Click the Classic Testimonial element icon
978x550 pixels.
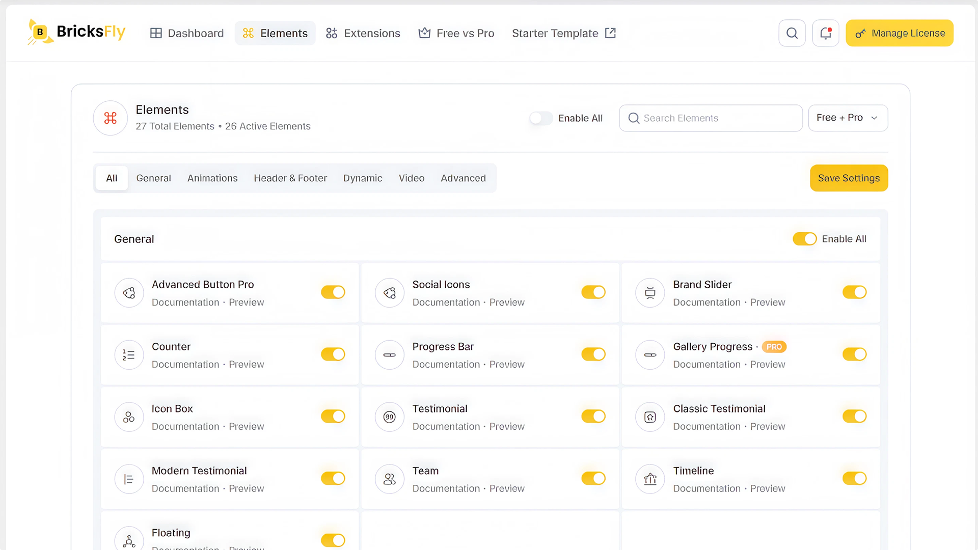(x=650, y=417)
